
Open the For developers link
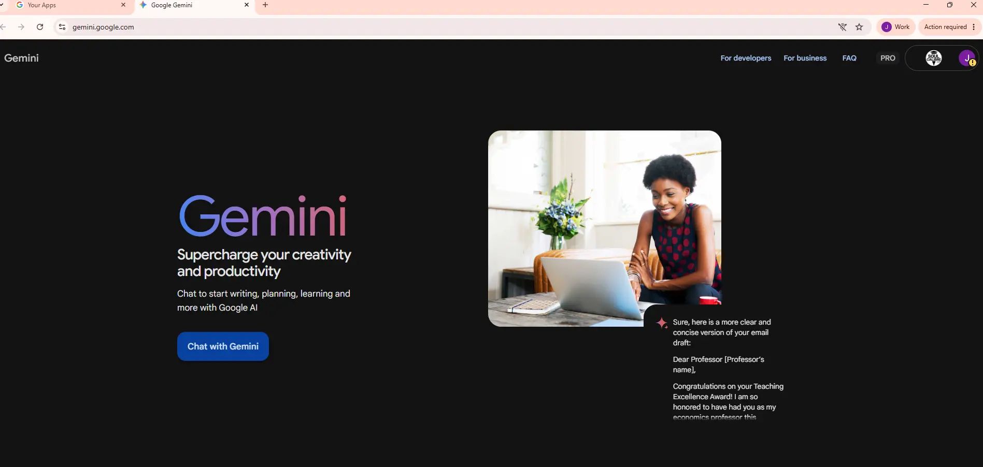point(746,58)
